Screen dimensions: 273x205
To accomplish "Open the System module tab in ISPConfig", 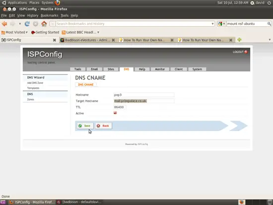I will coord(197,69).
